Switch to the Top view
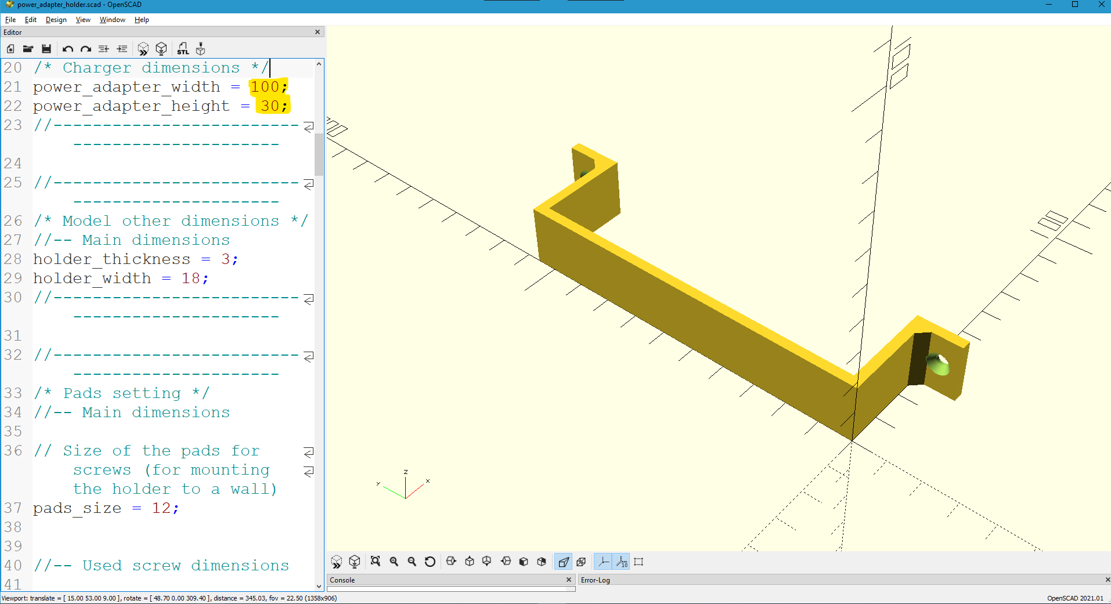 pyautogui.click(x=470, y=562)
